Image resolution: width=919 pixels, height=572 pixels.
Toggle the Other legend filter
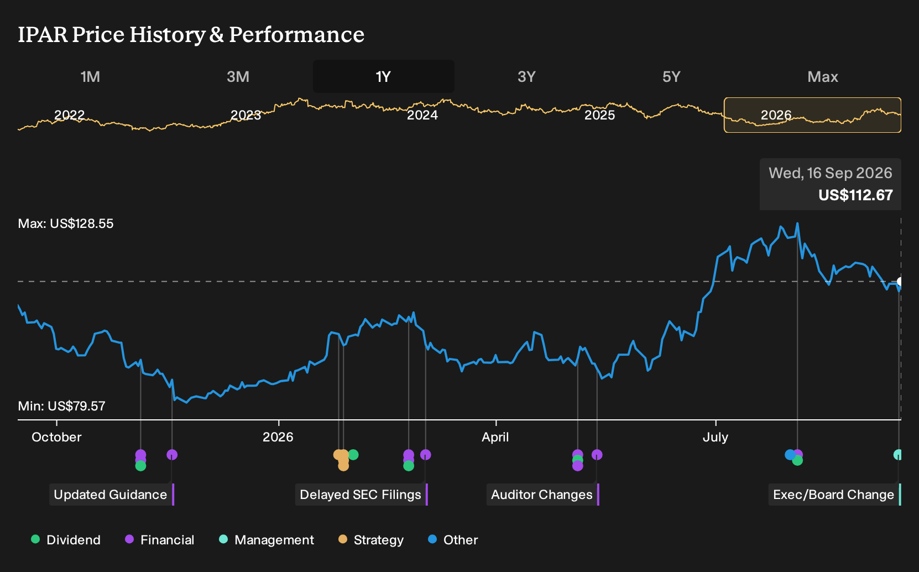(453, 540)
